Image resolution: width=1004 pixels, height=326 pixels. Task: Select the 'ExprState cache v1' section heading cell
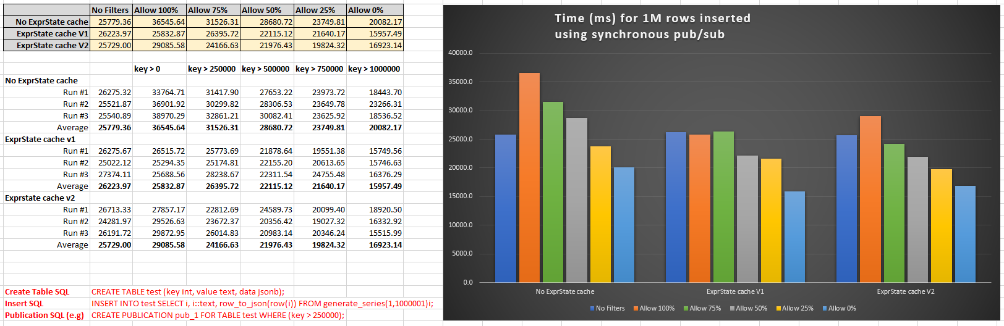tap(40, 140)
